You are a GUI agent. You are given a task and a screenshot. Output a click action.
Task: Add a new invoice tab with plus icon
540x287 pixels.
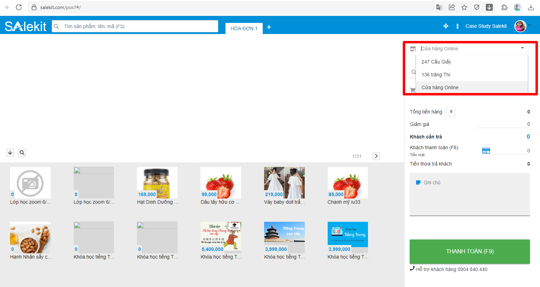(x=269, y=27)
